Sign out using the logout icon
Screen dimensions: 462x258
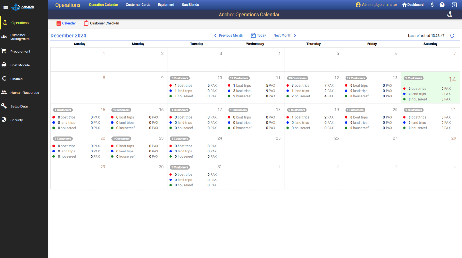coord(455,5)
